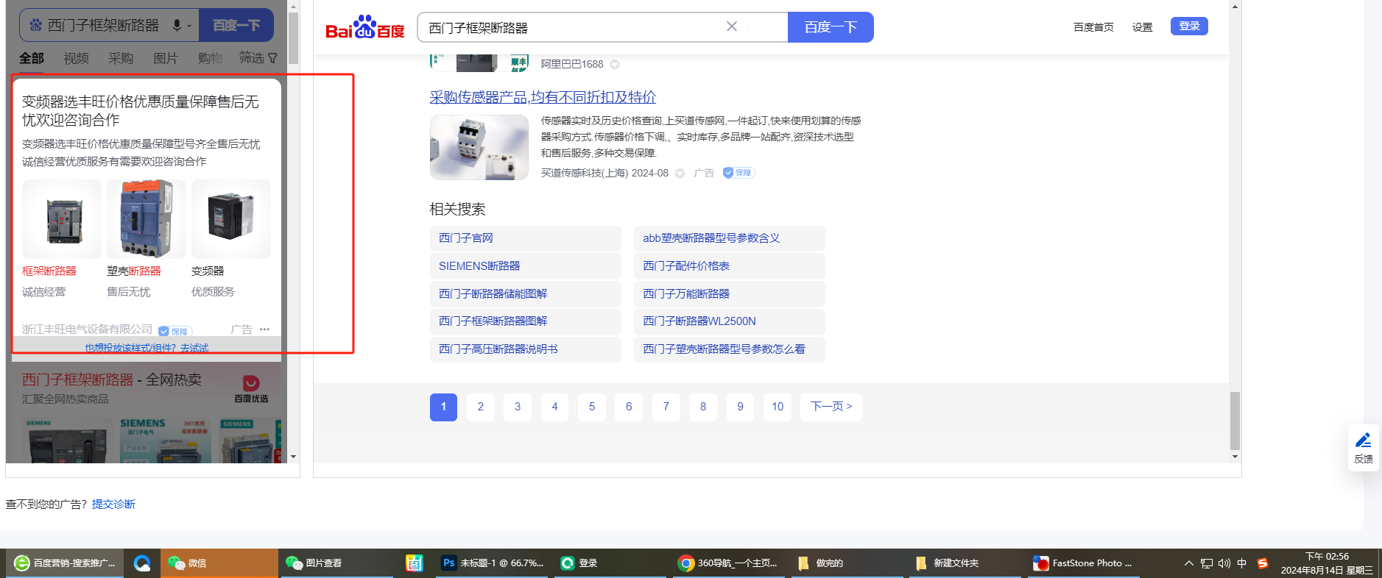This screenshot has width=1382, height=578.
Task: Go to results page 5
Action: 591,407
